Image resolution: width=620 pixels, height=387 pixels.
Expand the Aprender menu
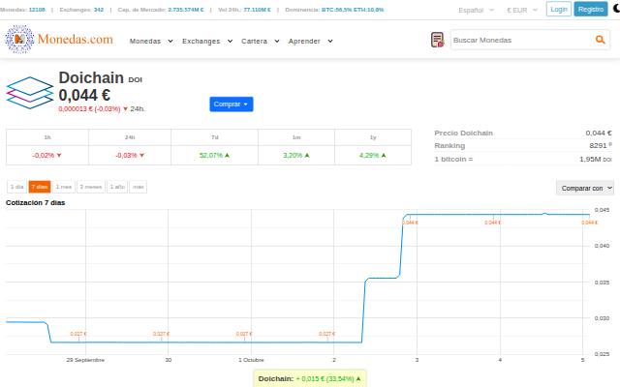tap(310, 41)
